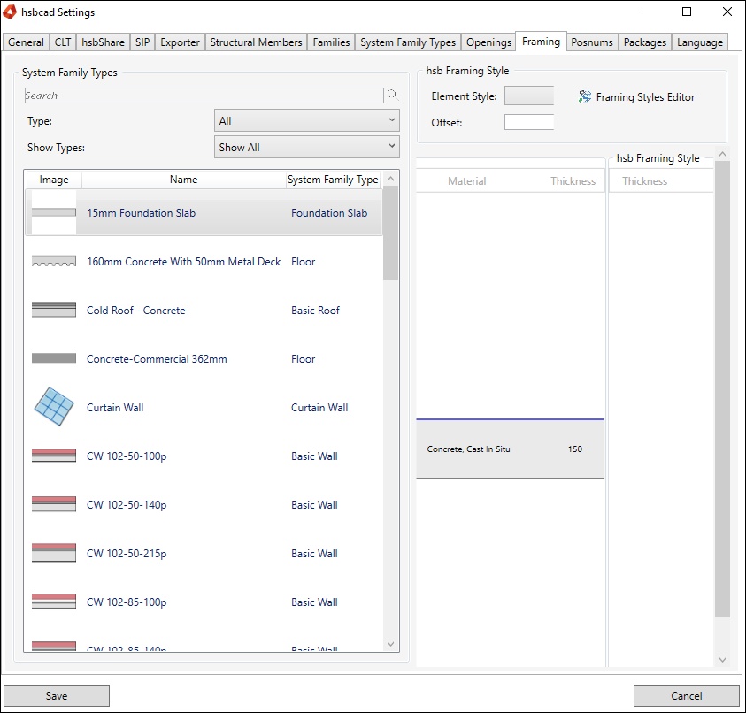Click the hsbcad logo in title bar
746x713 pixels.
[10, 11]
